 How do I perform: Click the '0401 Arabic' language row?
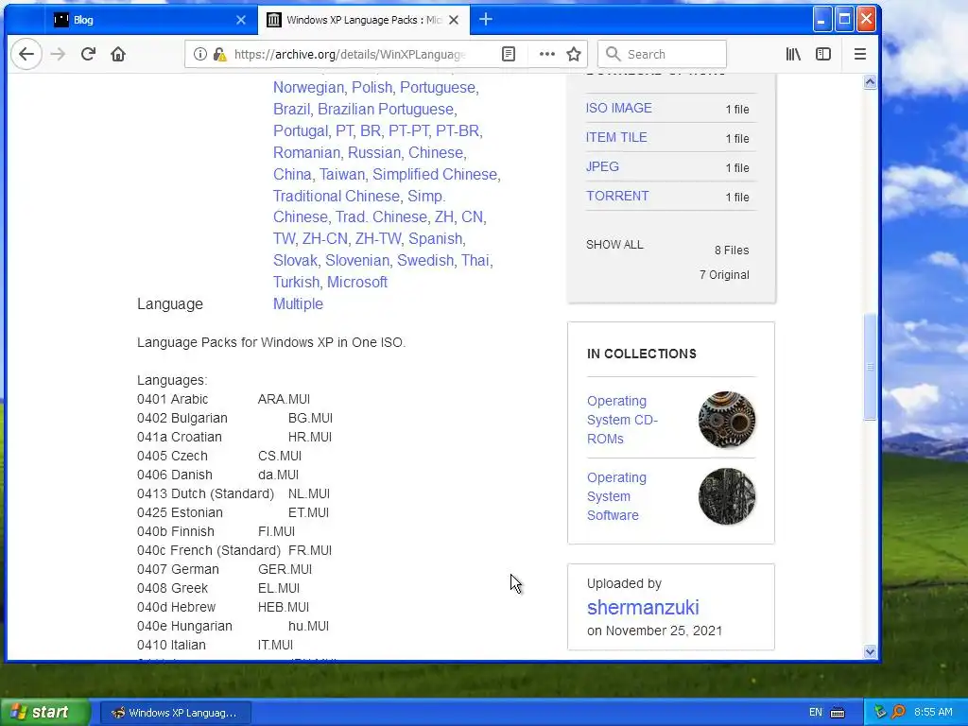pos(223,400)
